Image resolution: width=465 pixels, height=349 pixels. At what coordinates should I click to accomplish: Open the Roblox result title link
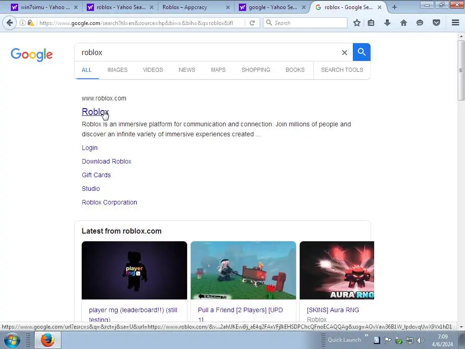pyautogui.click(x=95, y=112)
